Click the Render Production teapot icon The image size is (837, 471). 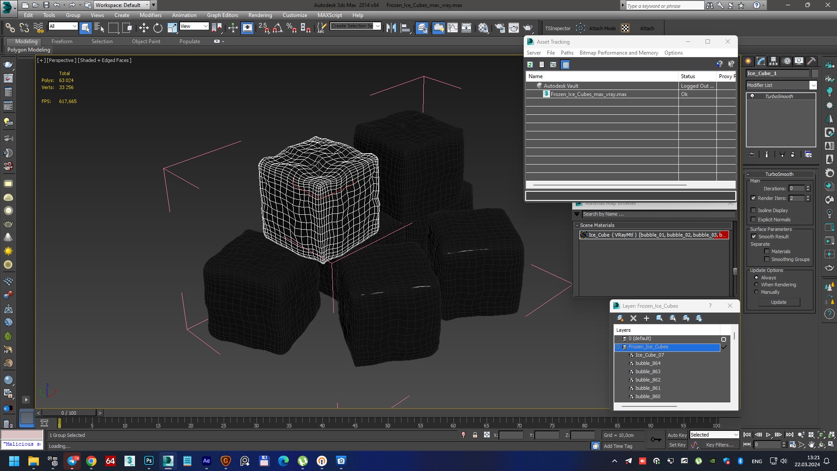(x=528, y=28)
